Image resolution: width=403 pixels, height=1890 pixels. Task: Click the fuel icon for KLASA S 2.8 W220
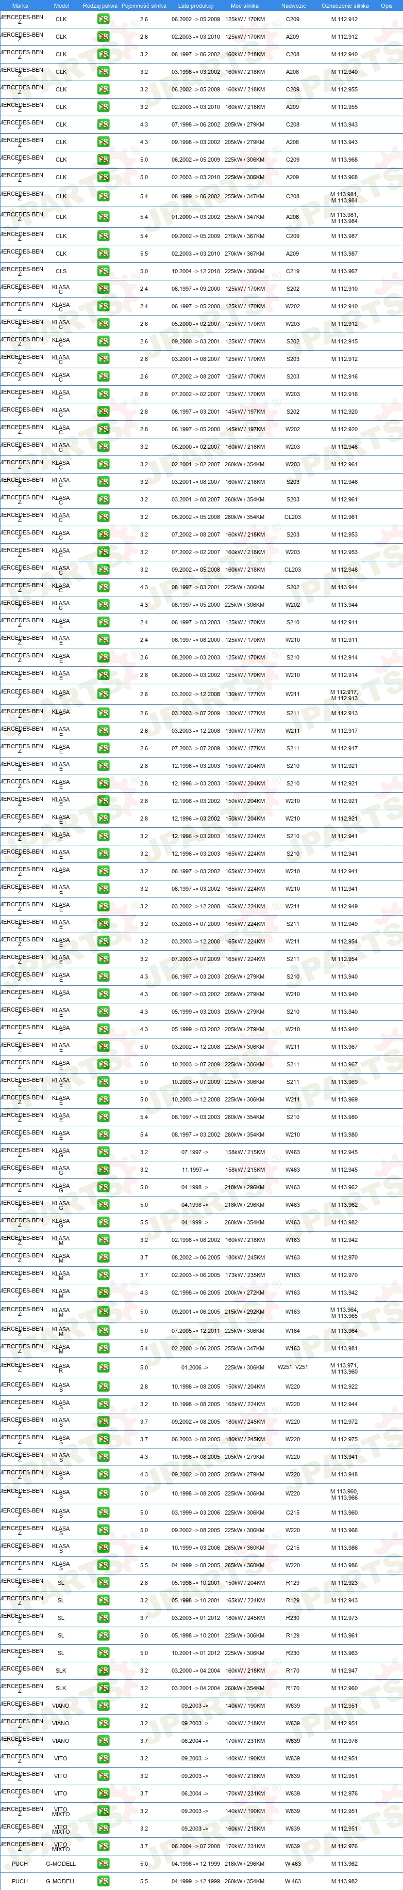[x=103, y=1388]
